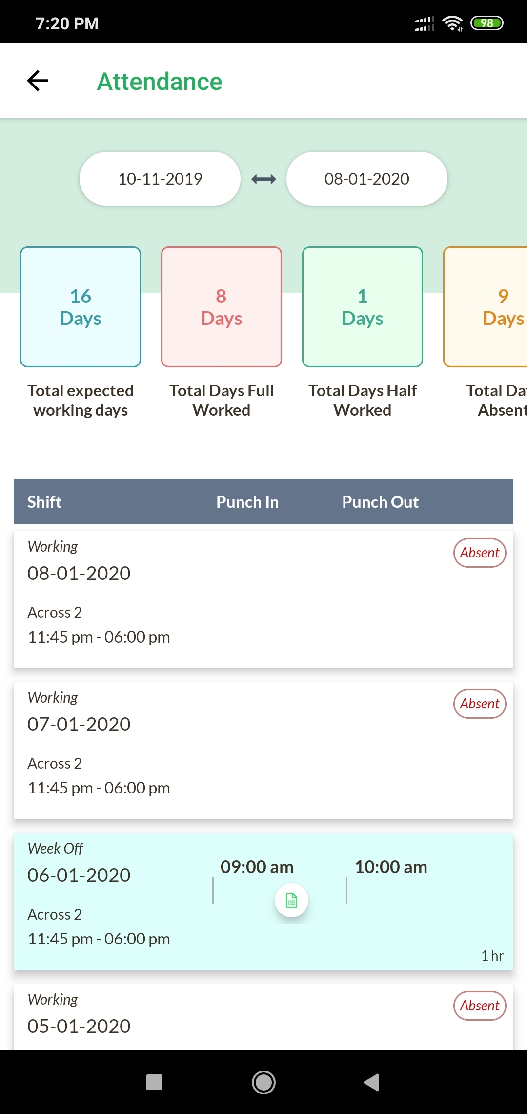Tap the Absent badge for 08-01-2020
Image resolution: width=527 pixels, height=1114 pixels.
(x=480, y=553)
